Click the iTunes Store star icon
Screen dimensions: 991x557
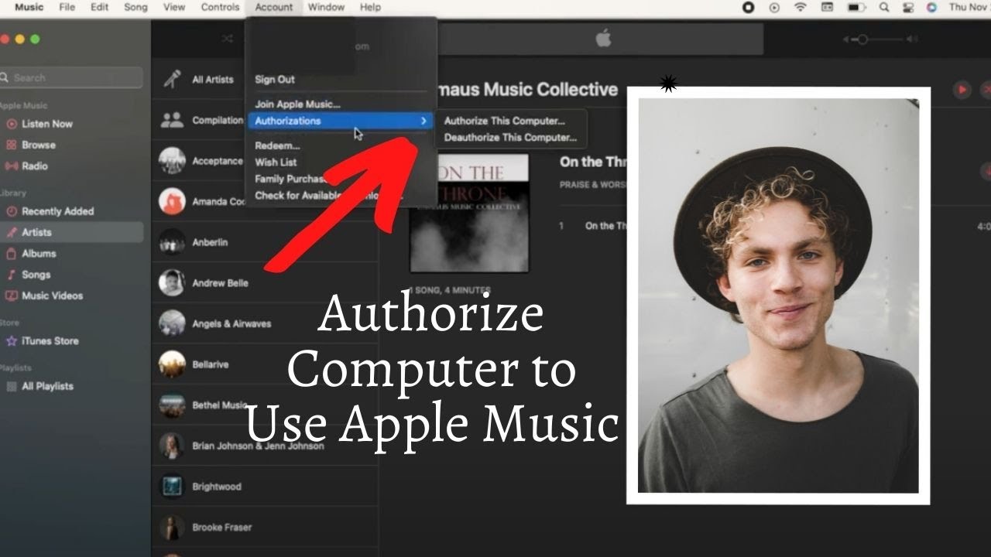tap(11, 340)
